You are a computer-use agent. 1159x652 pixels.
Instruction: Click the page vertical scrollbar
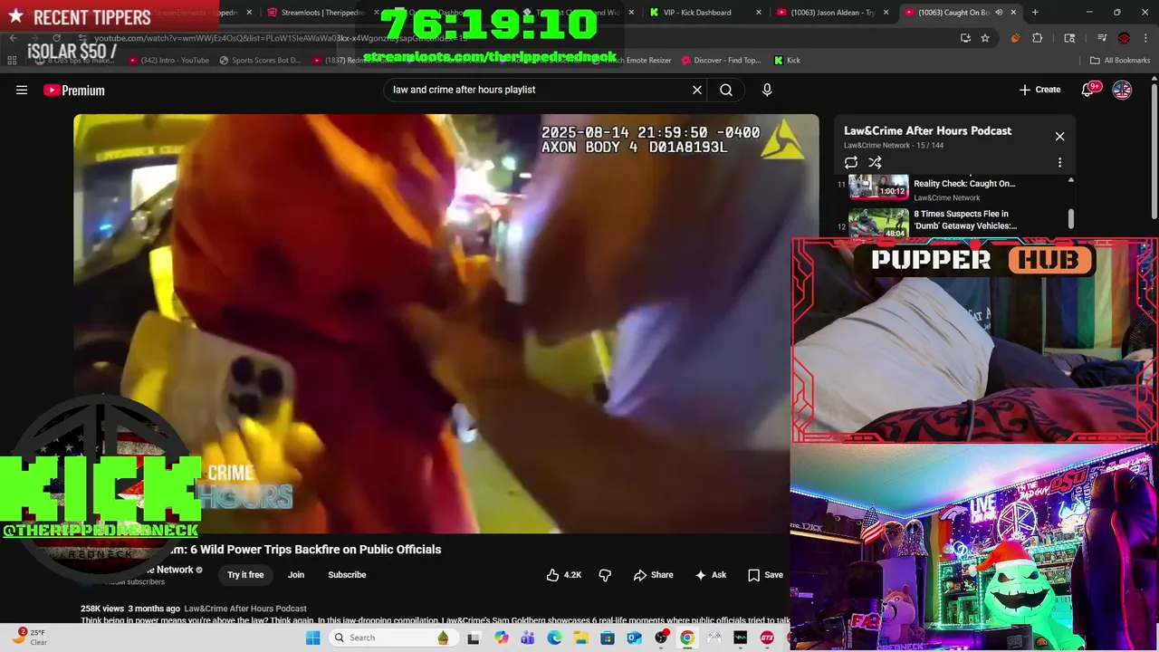tap(1154, 149)
